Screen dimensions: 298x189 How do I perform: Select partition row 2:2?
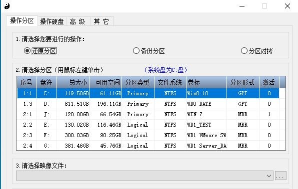point(148,125)
